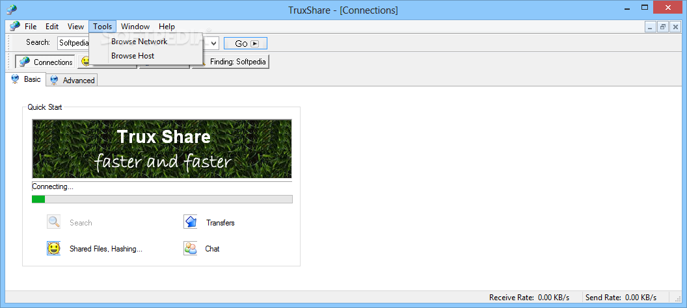Click the Connecting... status text
Viewport: 687px width, 308px height.
click(53, 186)
